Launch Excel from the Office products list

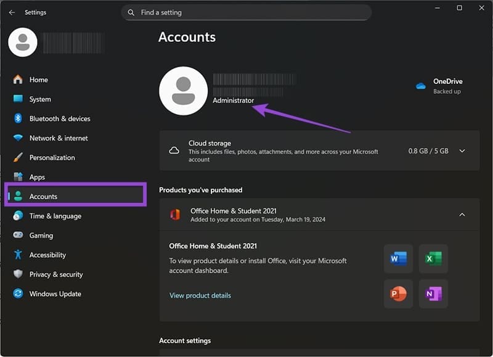tap(433, 259)
